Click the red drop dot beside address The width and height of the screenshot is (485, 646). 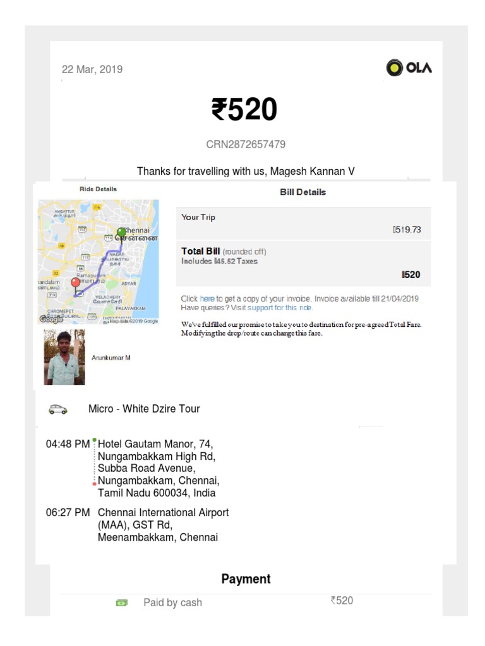[x=94, y=484]
